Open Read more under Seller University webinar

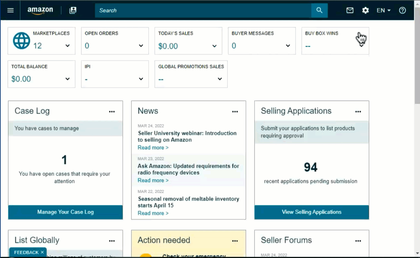pyautogui.click(x=153, y=148)
